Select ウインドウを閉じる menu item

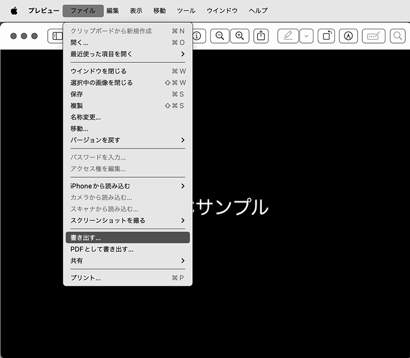click(x=128, y=71)
